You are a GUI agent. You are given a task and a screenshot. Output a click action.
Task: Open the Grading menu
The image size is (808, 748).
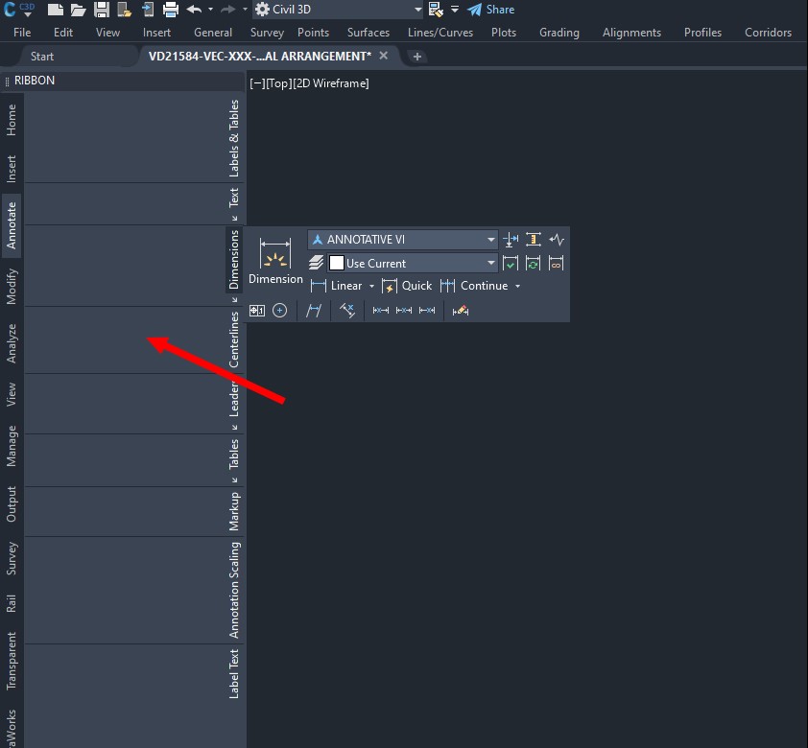click(558, 32)
